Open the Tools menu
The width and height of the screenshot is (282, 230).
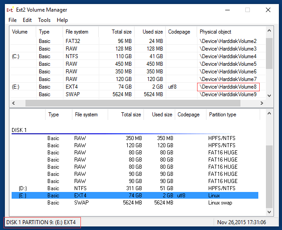click(44, 20)
